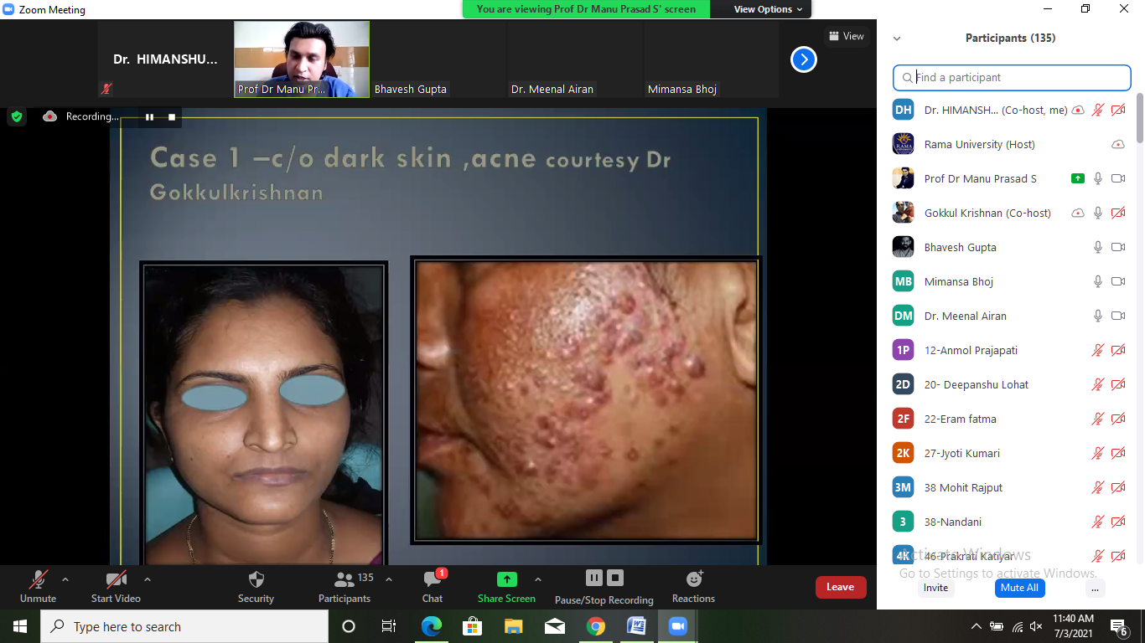Click Prof Dr Manu Prasad S screen-share icon
The image size is (1145, 643).
point(1078,178)
